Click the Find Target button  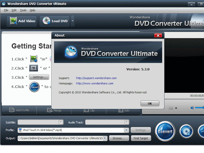(x=141, y=138)
